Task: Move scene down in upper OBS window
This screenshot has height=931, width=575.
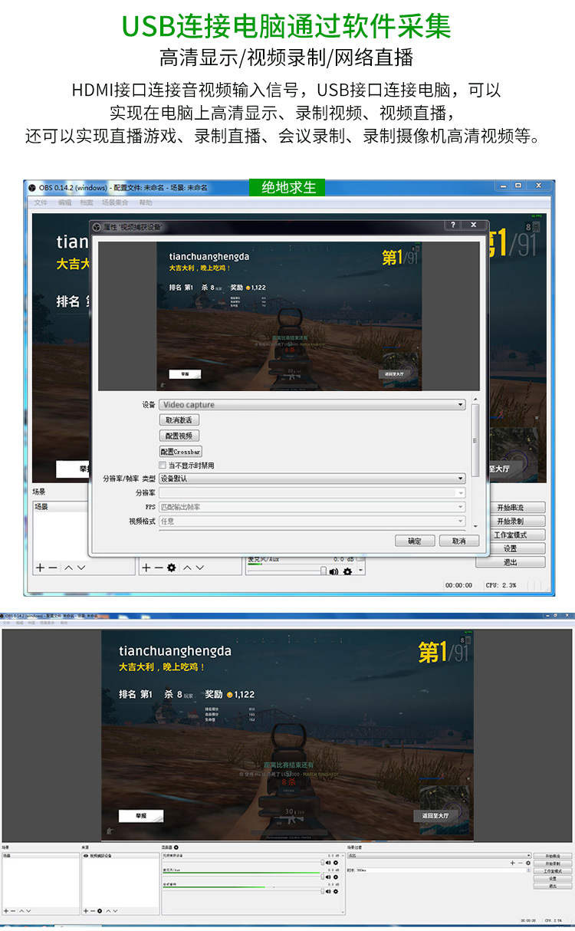Action: tap(81, 567)
